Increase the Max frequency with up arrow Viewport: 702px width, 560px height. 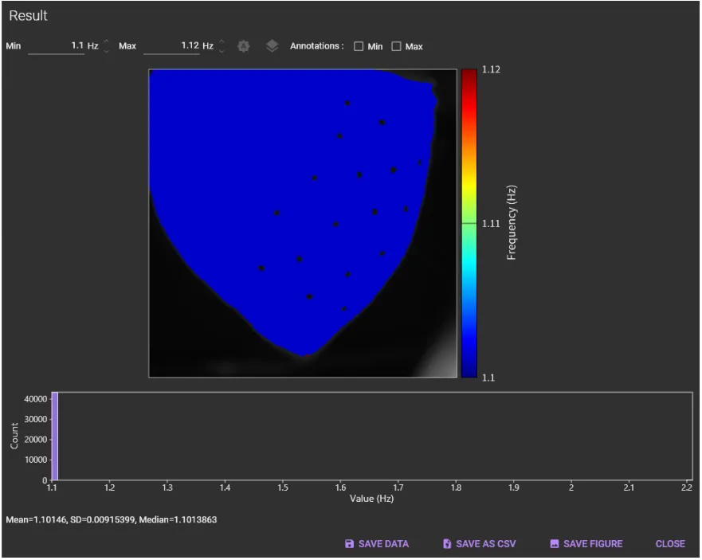click(222, 41)
